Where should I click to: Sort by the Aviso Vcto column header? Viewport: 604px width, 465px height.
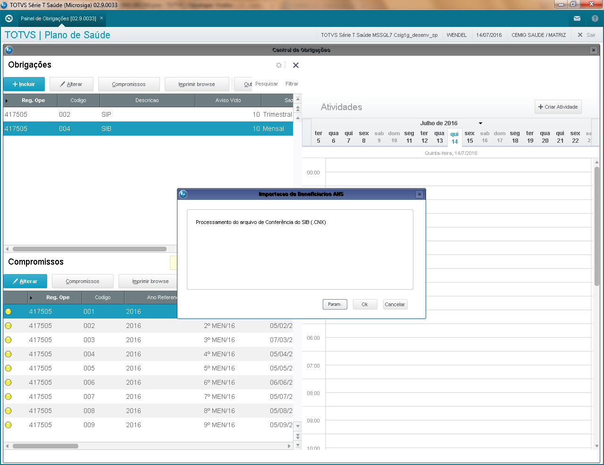228,100
